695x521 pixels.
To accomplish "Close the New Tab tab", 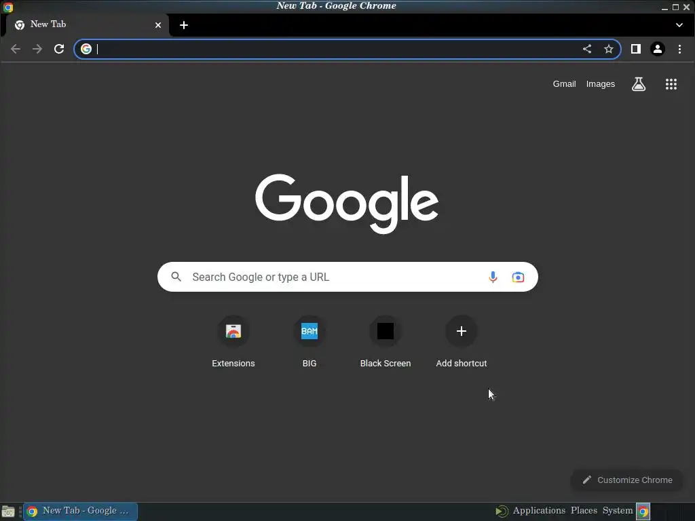I will coord(157,25).
